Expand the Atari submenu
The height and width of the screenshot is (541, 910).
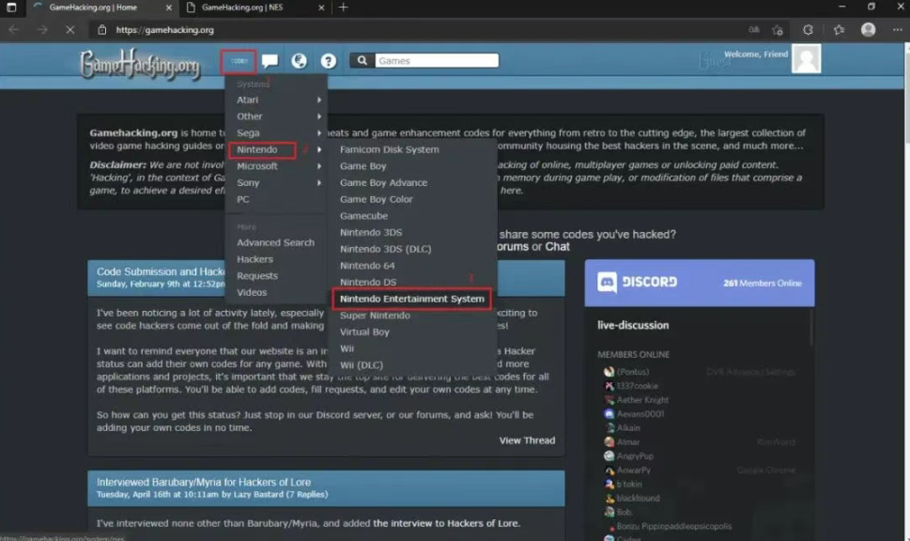click(278, 100)
